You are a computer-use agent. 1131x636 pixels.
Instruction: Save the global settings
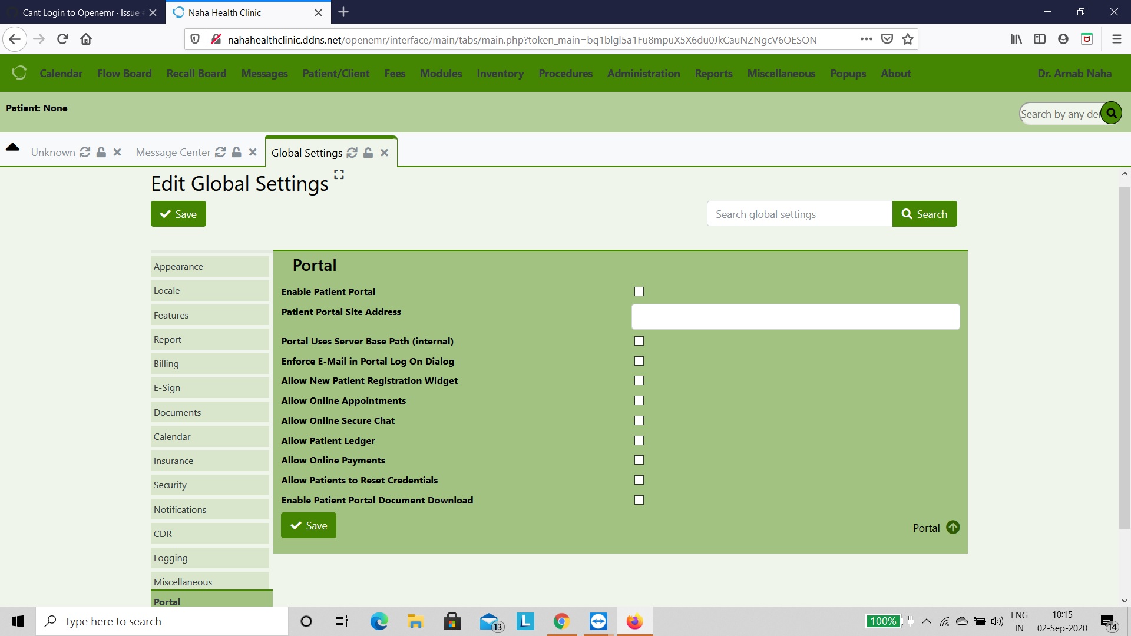(178, 214)
